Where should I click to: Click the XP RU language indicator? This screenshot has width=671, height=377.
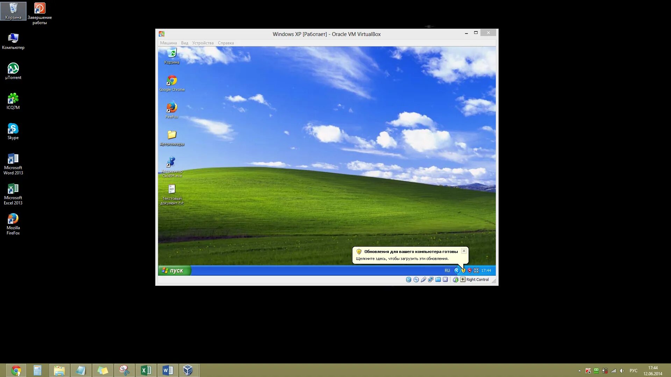tap(447, 270)
